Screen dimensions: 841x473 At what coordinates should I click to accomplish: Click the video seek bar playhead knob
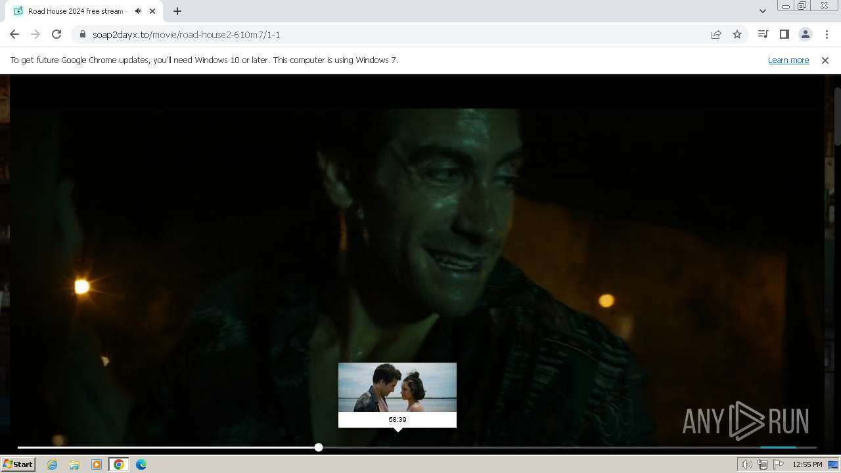tap(319, 447)
